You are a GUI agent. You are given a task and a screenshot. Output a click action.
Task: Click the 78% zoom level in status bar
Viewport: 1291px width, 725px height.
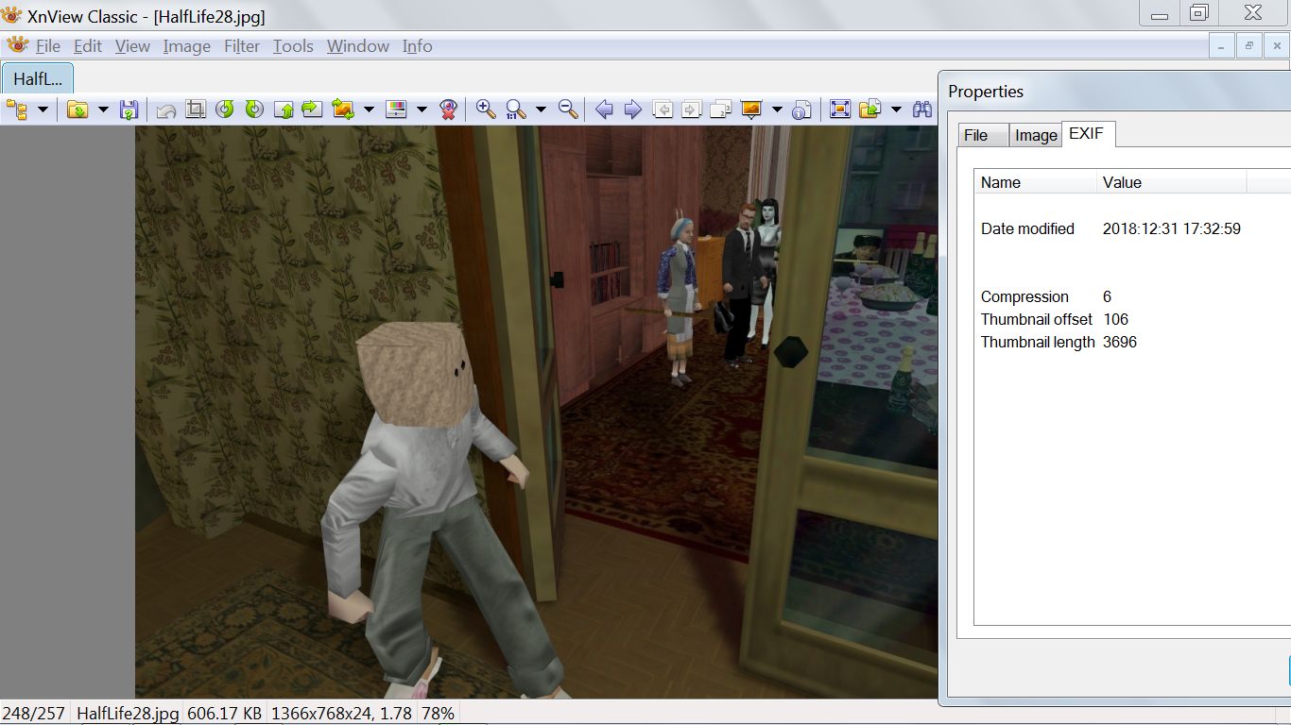point(438,714)
